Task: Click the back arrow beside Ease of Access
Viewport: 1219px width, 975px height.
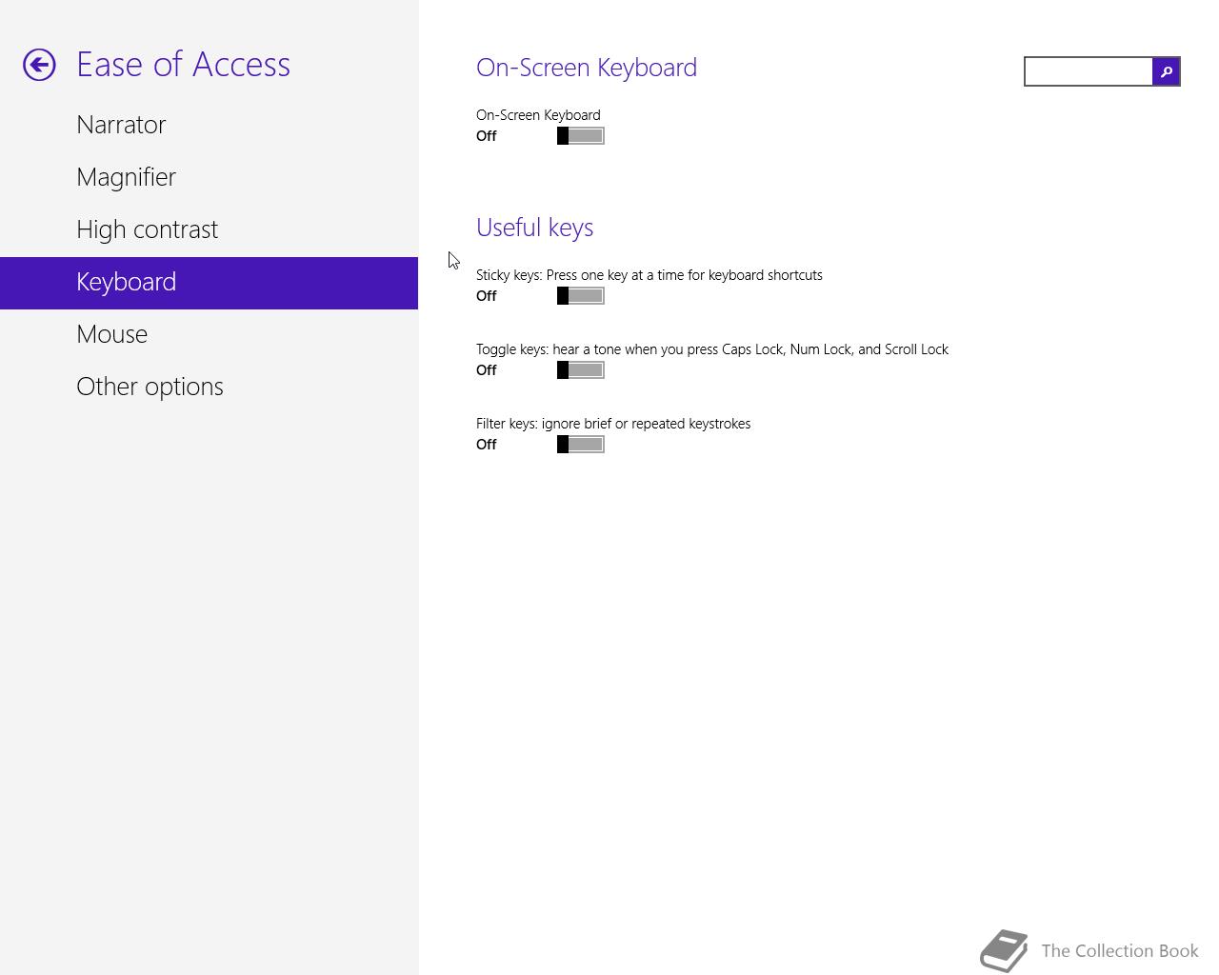Action: tap(40, 65)
